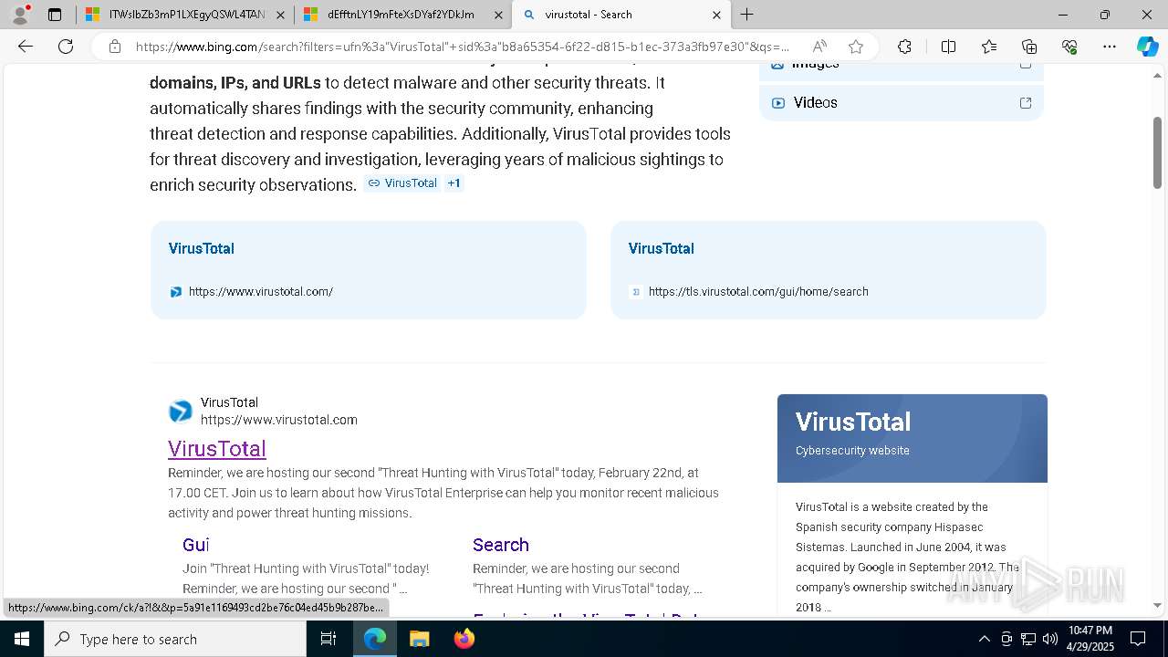Open Extensions puzzle icon
1168x657 pixels.
click(x=904, y=47)
